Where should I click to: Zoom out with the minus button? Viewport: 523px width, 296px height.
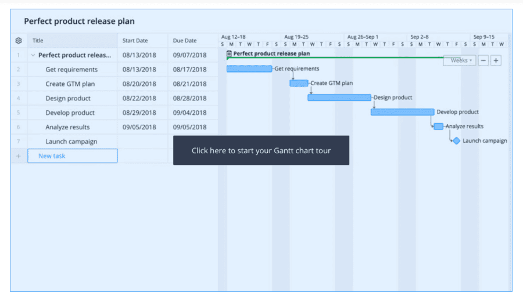click(483, 60)
